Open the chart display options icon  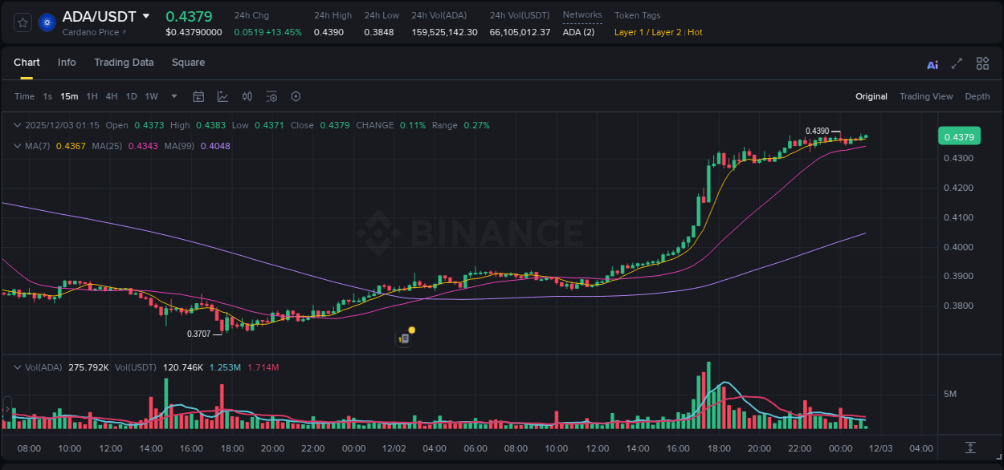271,96
